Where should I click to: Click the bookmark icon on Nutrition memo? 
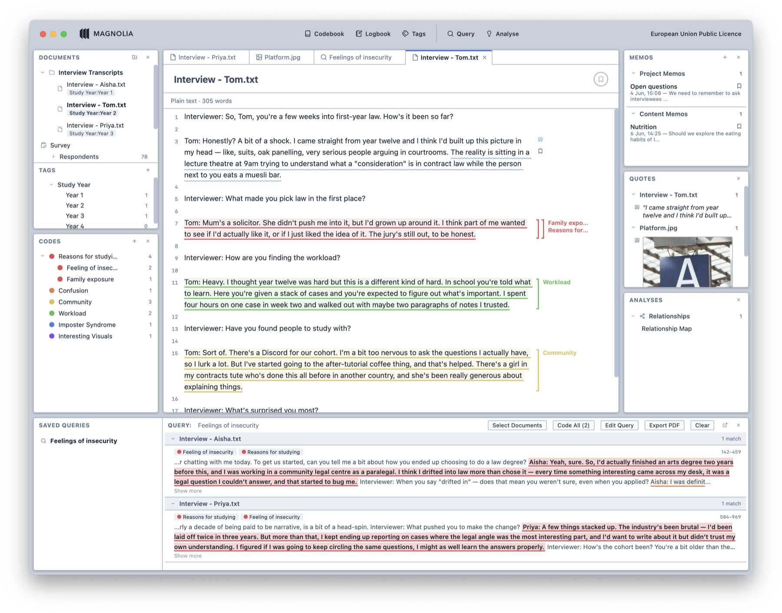pos(739,127)
